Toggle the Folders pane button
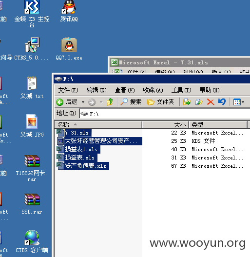This screenshot has height=257, width=250. [160, 102]
